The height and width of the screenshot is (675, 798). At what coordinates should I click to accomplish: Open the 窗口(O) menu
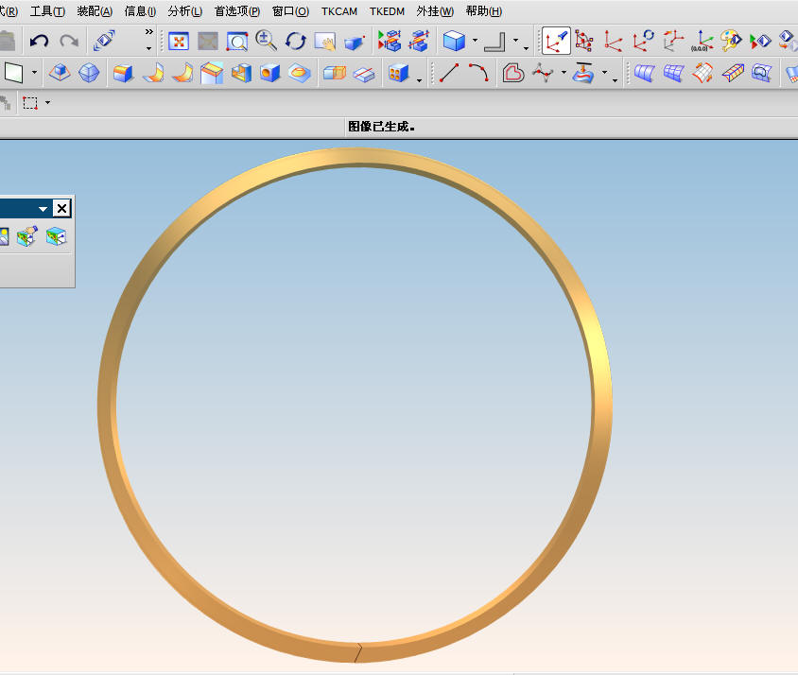tap(290, 11)
